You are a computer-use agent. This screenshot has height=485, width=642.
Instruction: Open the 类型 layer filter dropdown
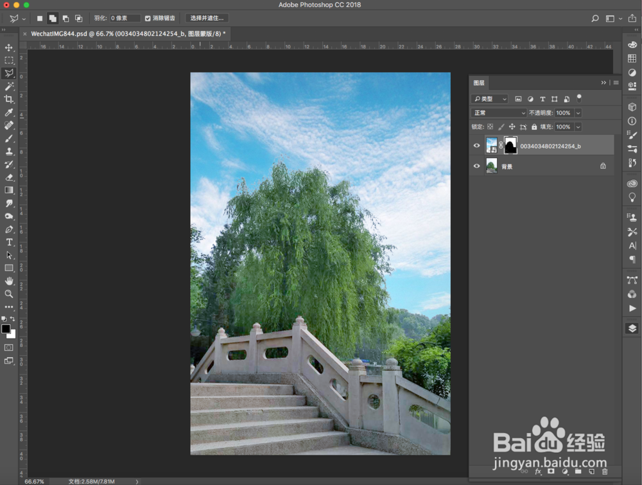click(x=489, y=98)
